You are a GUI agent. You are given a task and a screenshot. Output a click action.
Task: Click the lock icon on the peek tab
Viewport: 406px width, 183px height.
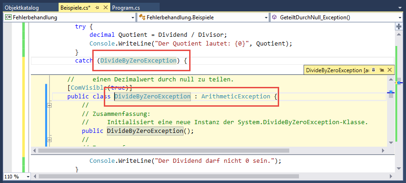(x=373, y=70)
